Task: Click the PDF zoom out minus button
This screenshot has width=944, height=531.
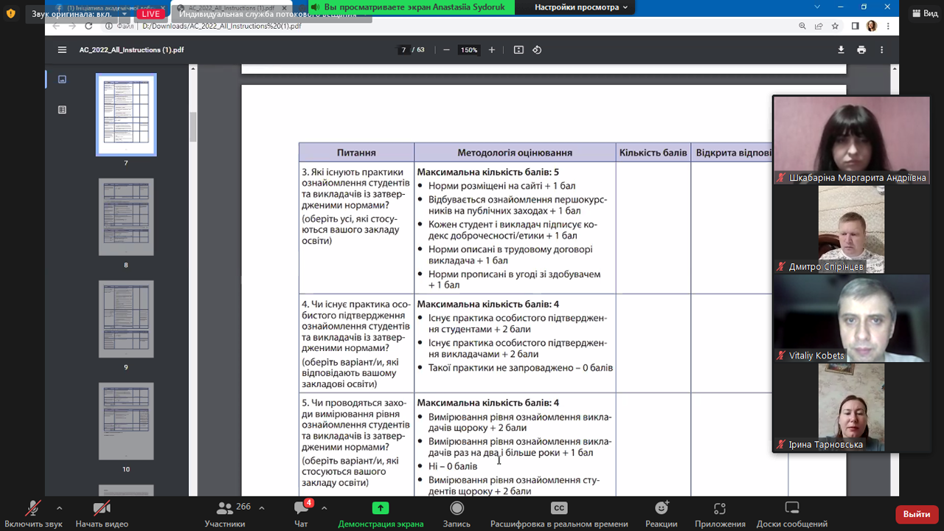Action: [446, 50]
